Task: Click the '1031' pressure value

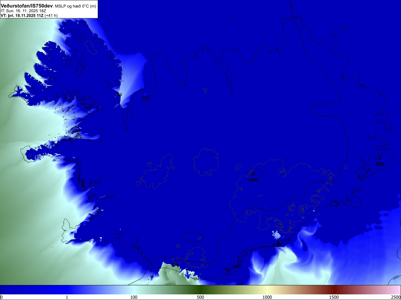Action: click(x=380, y=164)
